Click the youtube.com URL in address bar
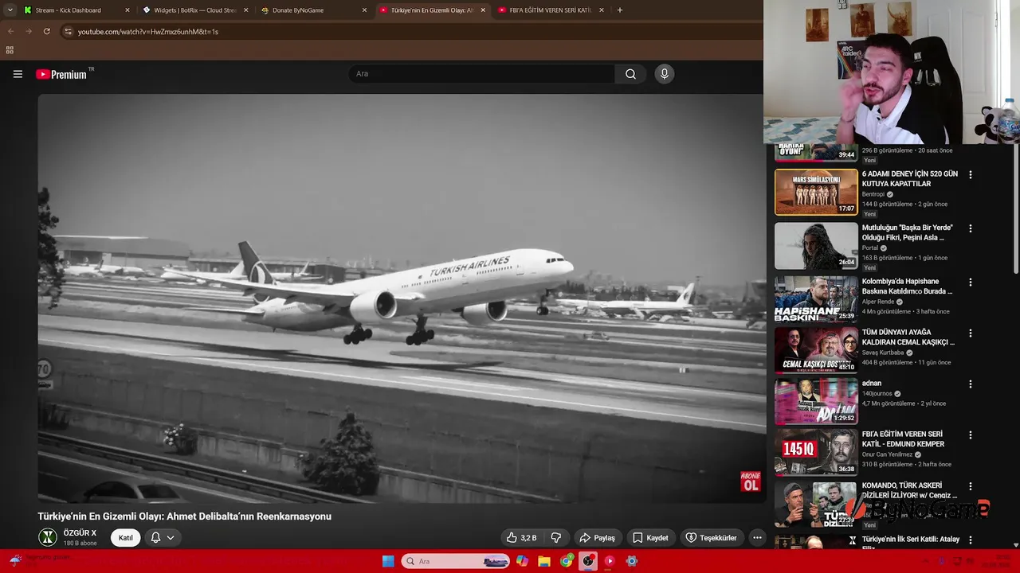Screen dimensions: 1020x573 pos(147,32)
